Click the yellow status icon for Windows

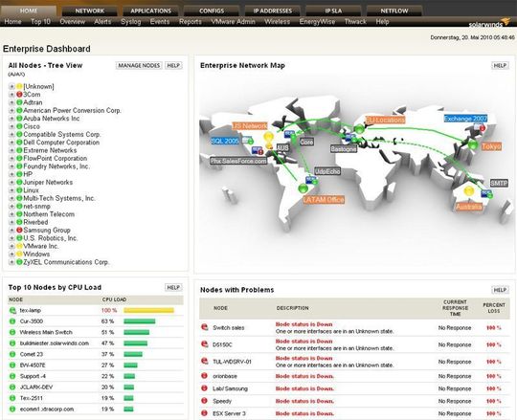19,254
